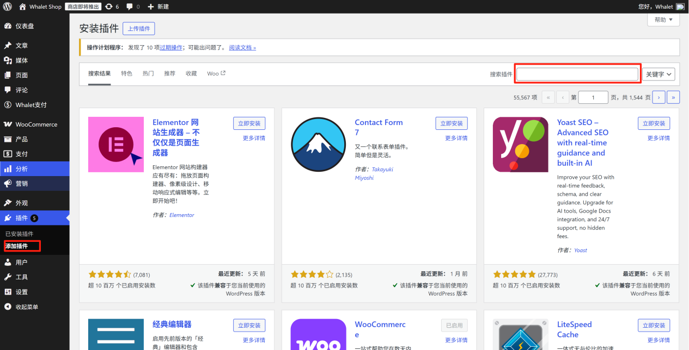Viewport: 689px width, 350px height.
Task: Install Contact Form 7 with 立即安装
Action: pos(452,123)
